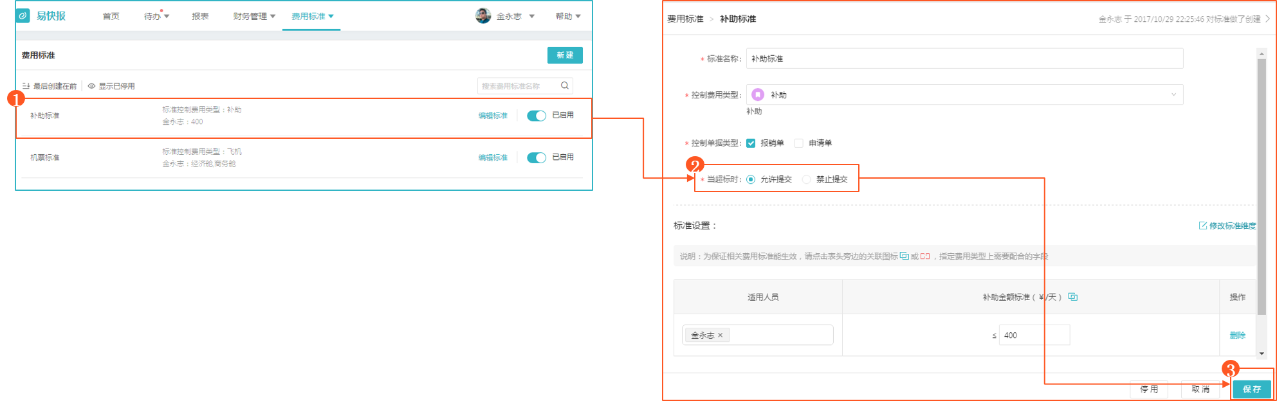Click the 修改标准维度 link
The height and width of the screenshot is (401, 1277).
click(1232, 226)
